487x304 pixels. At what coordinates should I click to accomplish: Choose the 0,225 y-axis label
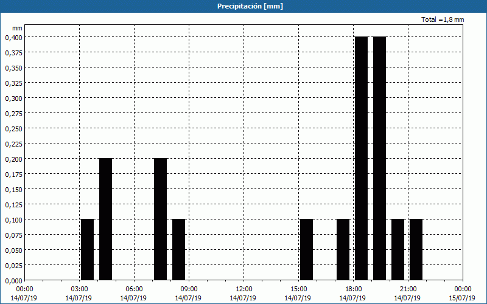(13, 144)
